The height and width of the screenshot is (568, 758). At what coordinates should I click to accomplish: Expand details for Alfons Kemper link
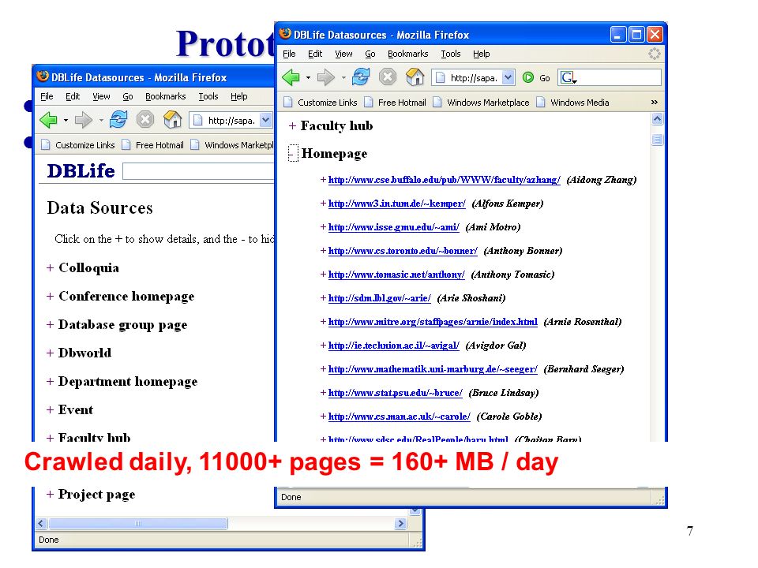[x=323, y=204]
